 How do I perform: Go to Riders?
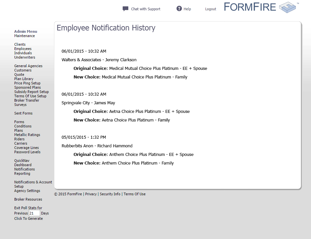coord(20,139)
